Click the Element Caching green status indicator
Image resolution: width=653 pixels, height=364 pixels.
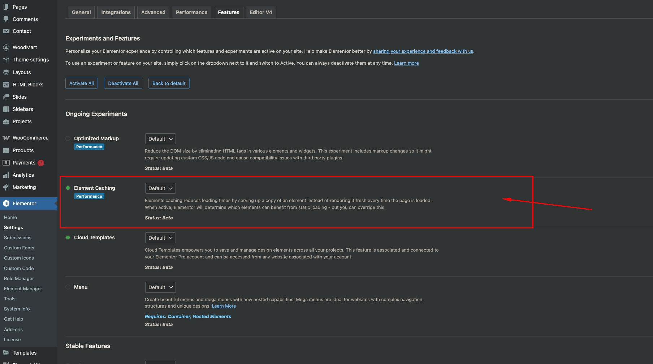point(68,188)
